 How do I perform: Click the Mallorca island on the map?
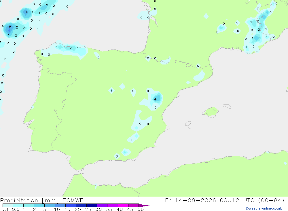click(x=210, y=112)
